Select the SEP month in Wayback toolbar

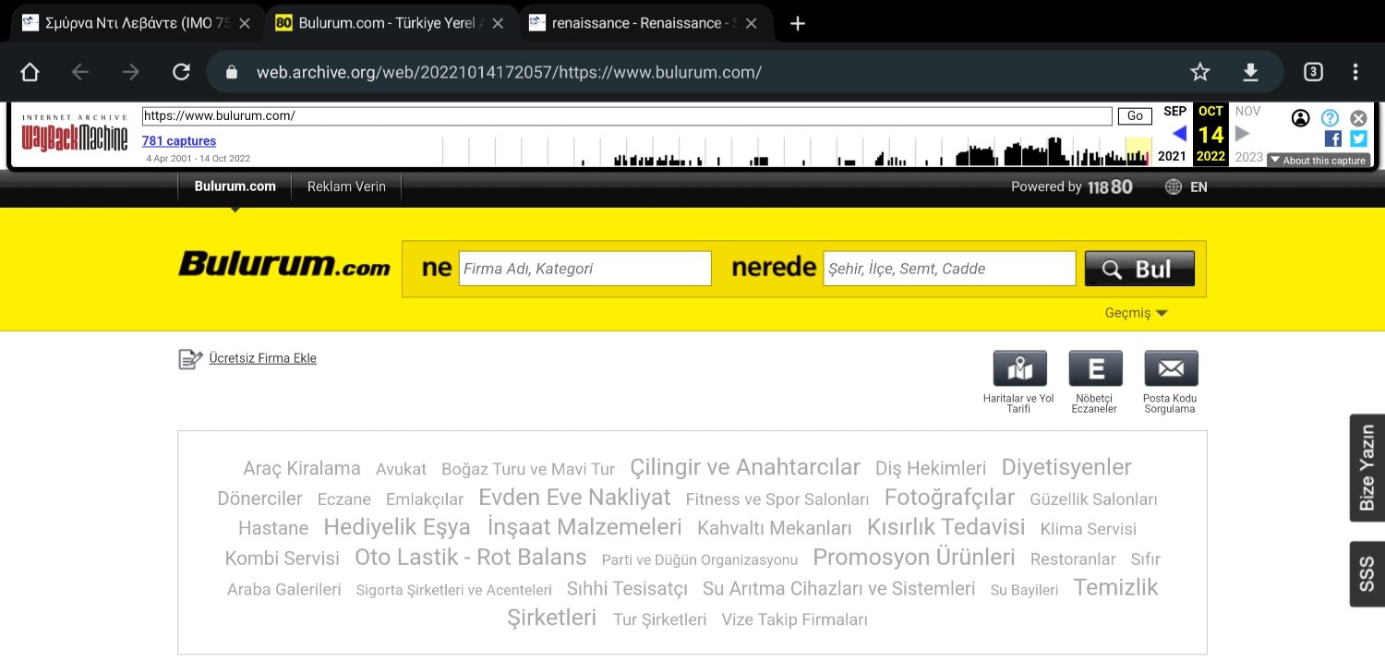click(x=1174, y=111)
